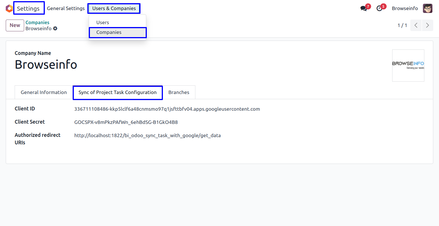Open the conversations chat icon
Viewport: 439px width, 226px height.
364,8
